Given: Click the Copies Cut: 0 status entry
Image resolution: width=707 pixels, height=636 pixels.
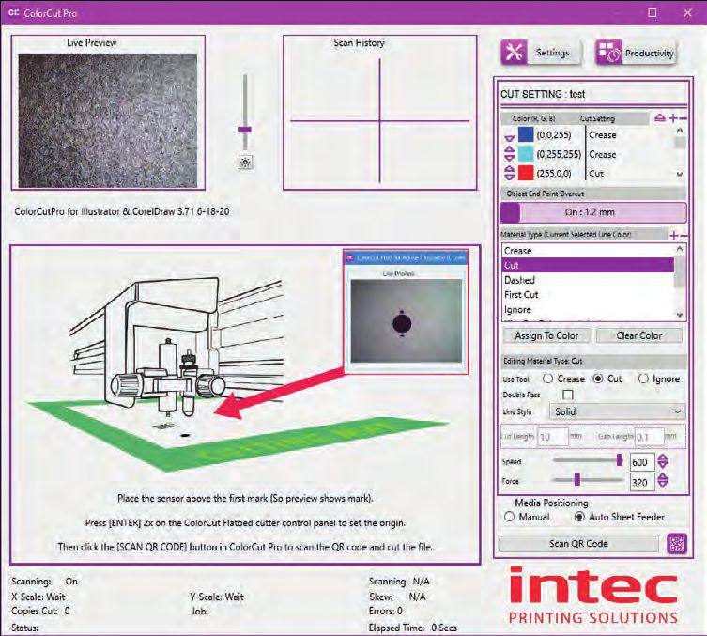Looking at the screenshot, I should pyautogui.click(x=40, y=611).
